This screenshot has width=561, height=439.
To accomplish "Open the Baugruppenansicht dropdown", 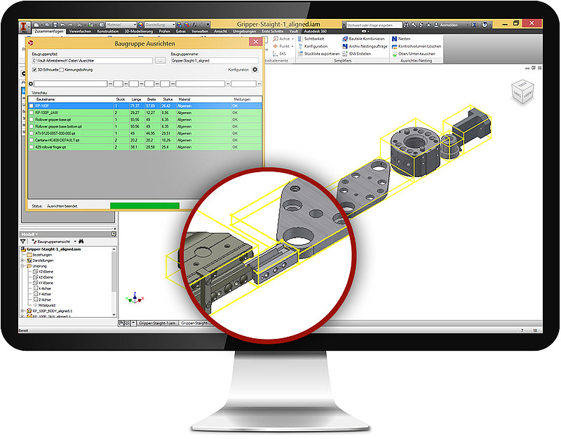I will [x=75, y=242].
